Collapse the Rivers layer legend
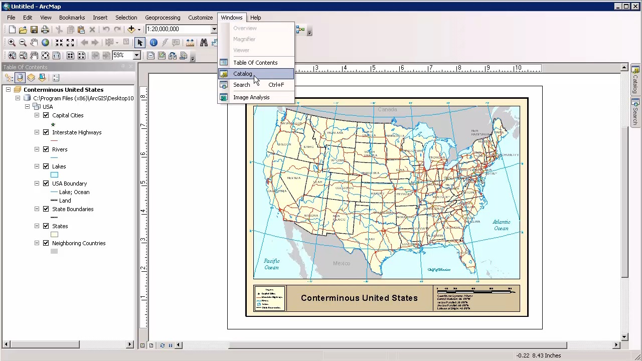 pyautogui.click(x=37, y=149)
